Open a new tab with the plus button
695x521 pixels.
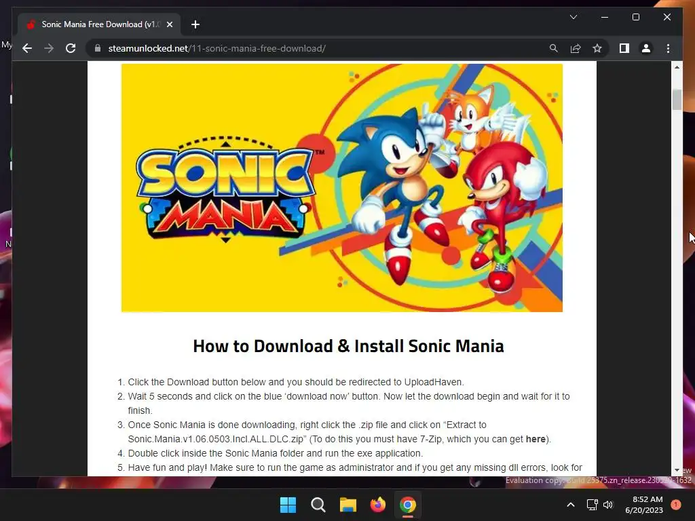click(195, 24)
